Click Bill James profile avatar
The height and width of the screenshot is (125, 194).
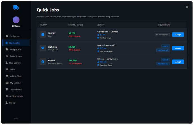pyautogui.click(x=16, y=20)
